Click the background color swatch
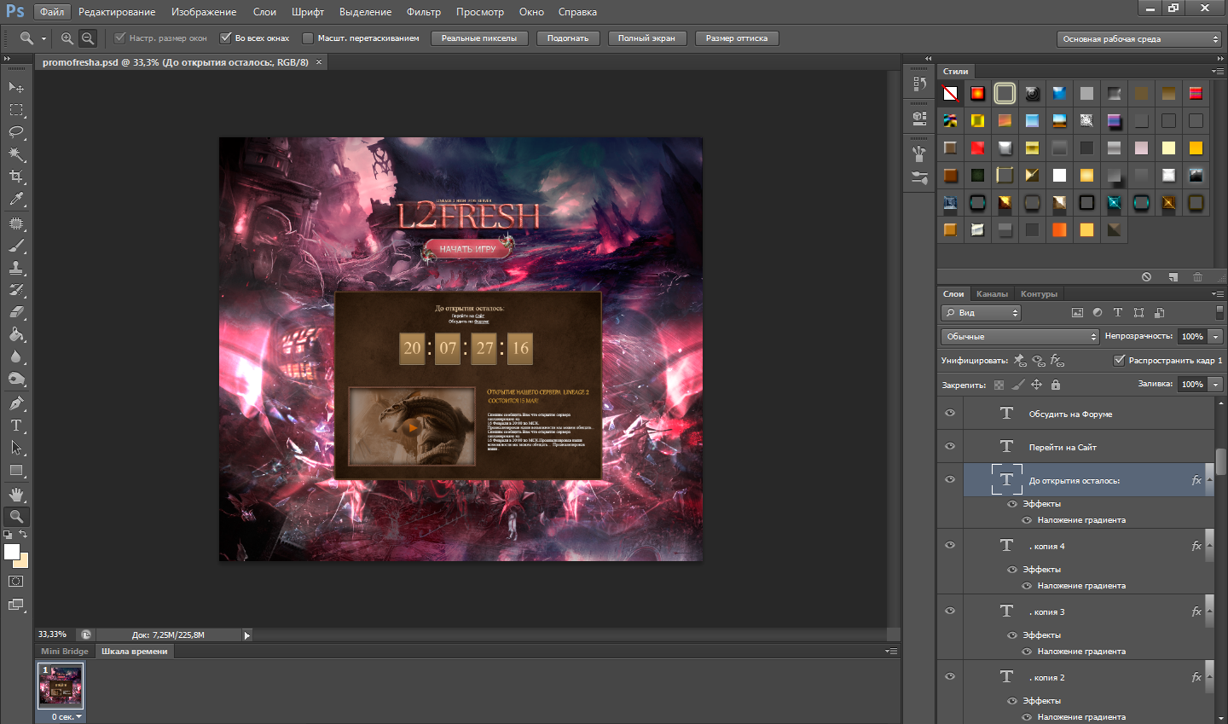The image size is (1228, 724). pyautogui.click(x=23, y=562)
